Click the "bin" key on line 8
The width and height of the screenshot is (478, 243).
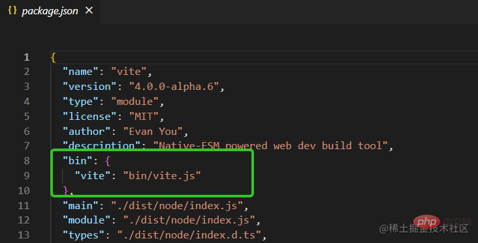[x=78, y=161]
